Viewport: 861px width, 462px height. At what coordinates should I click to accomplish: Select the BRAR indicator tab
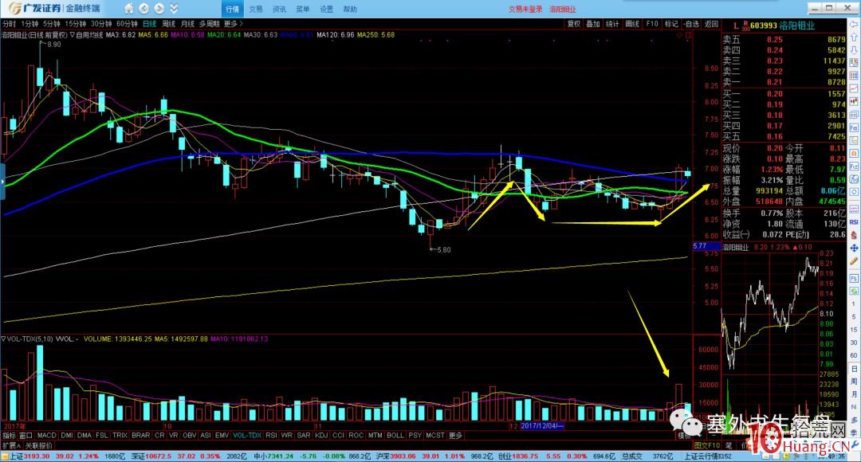click(x=140, y=435)
